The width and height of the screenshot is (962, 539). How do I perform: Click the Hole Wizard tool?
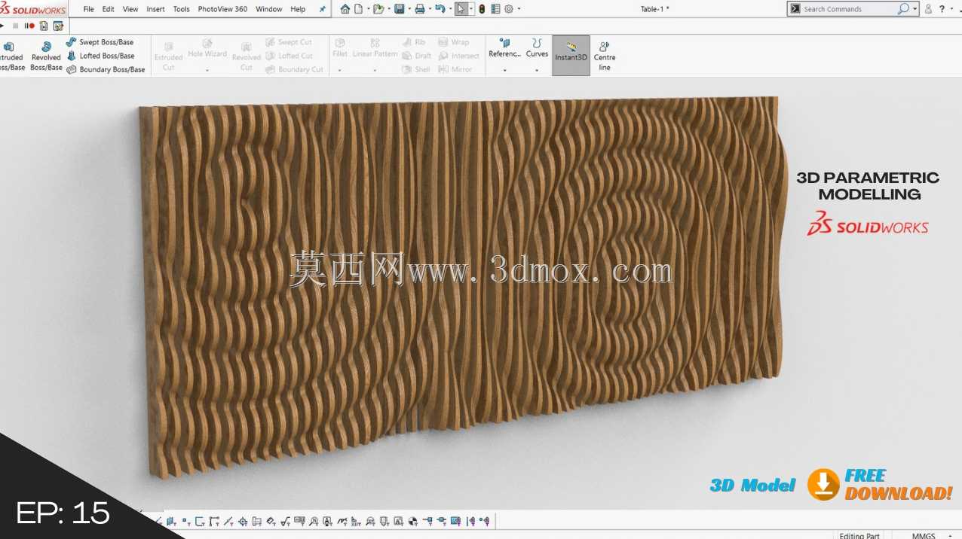(x=207, y=49)
